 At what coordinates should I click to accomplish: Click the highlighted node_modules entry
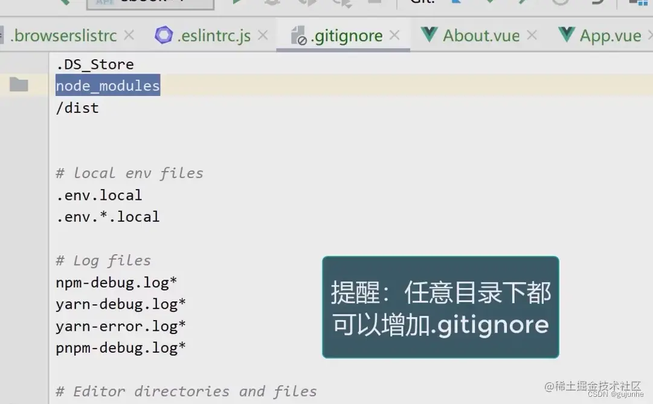108,86
